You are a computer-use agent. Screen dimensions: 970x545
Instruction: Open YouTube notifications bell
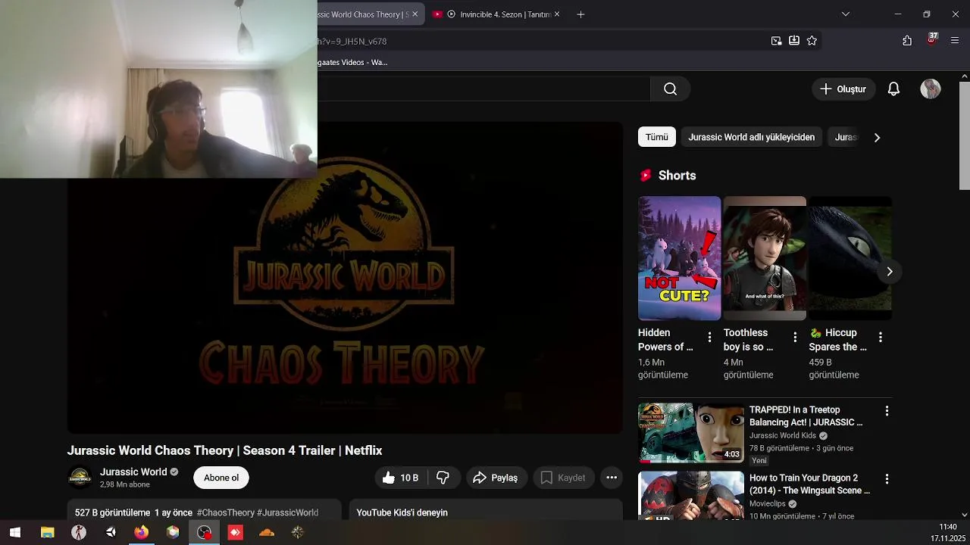[x=893, y=89]
